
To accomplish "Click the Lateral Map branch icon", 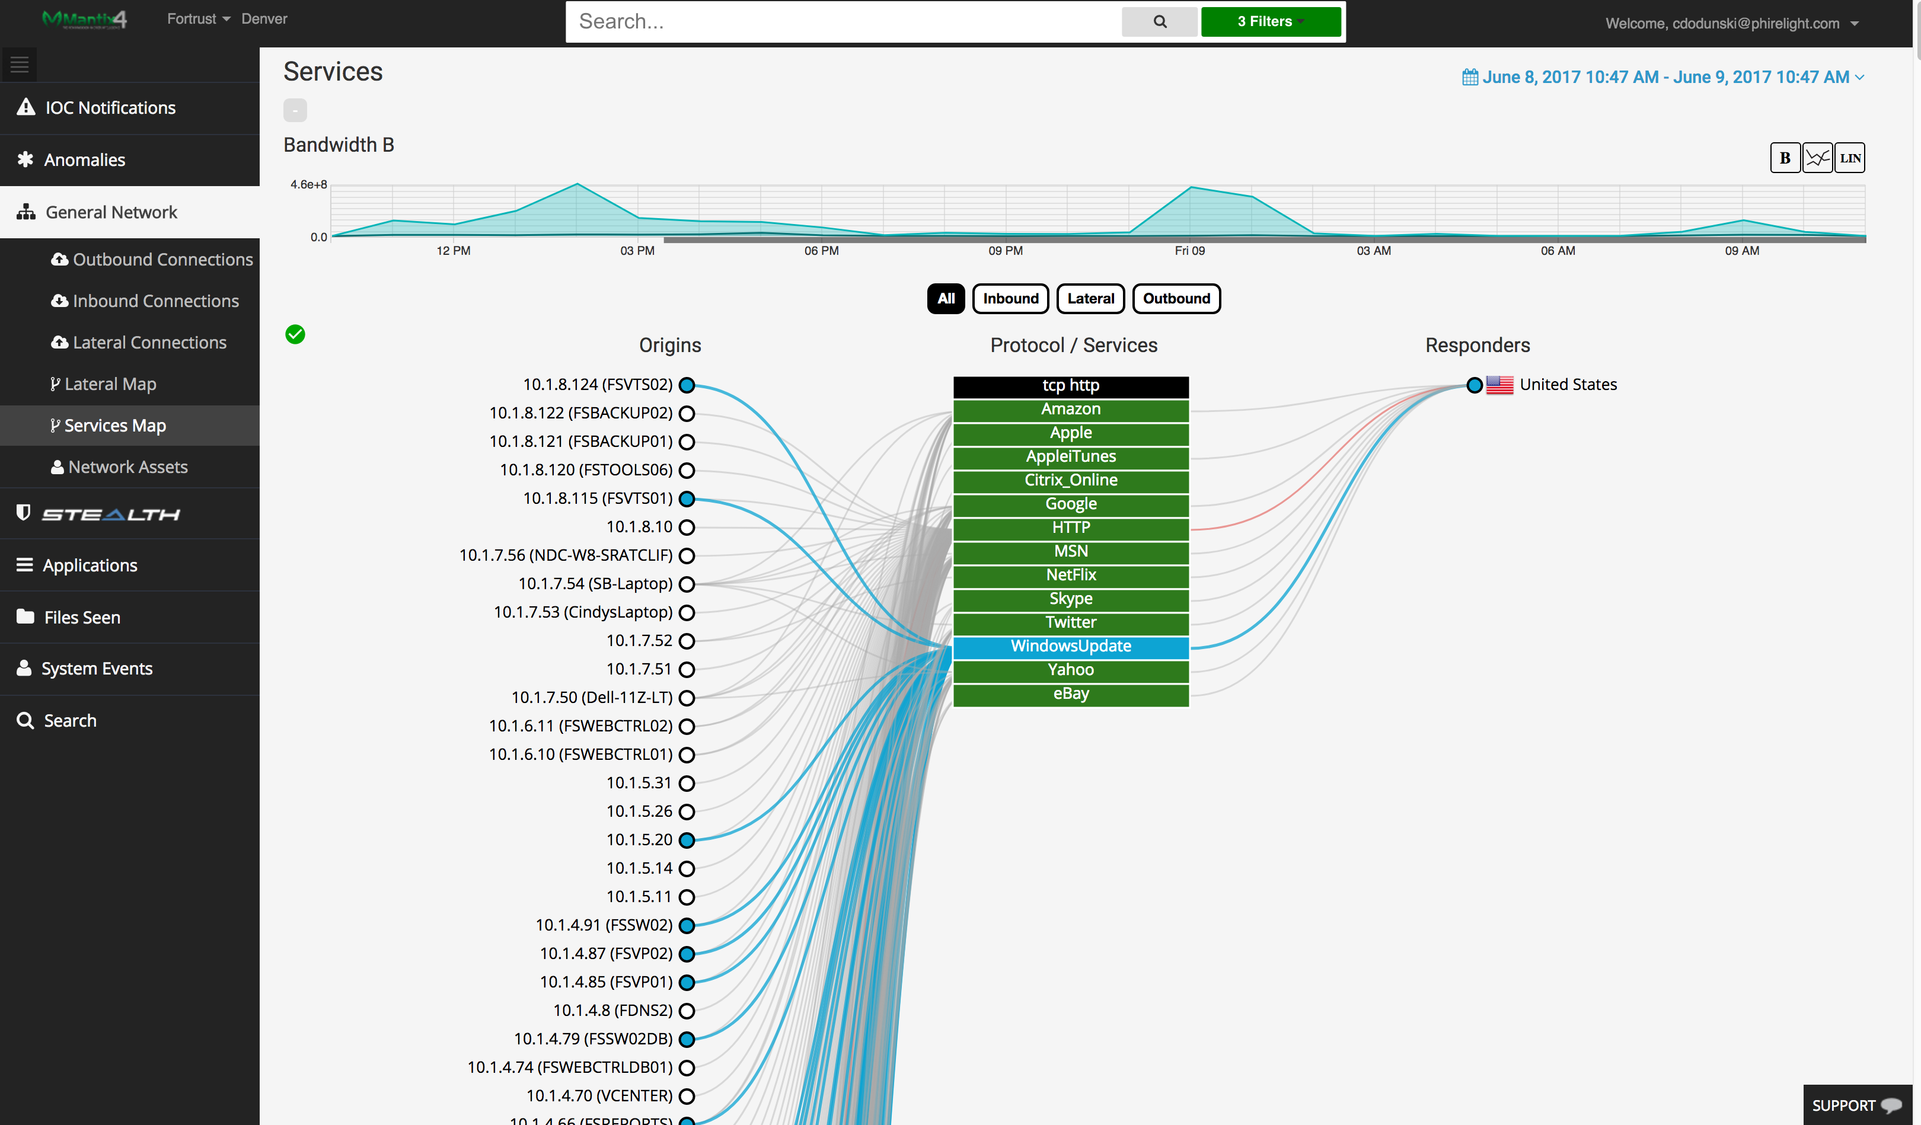I will tap(55, 384).
